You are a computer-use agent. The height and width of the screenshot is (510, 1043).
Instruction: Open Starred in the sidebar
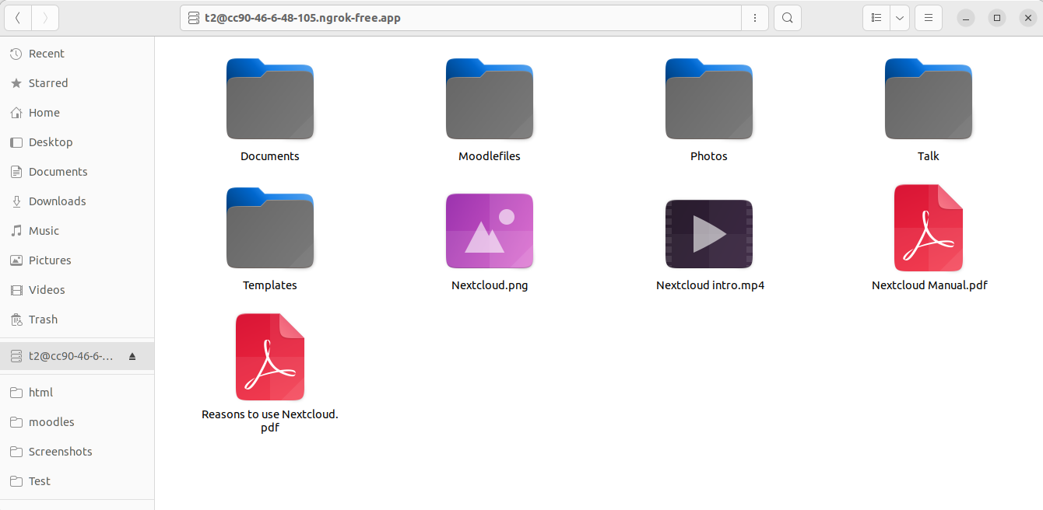coord(77,83)
